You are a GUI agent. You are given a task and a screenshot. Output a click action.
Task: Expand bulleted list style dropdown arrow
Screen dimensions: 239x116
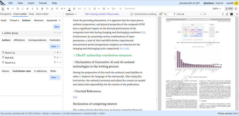click(x=99, y=9)
